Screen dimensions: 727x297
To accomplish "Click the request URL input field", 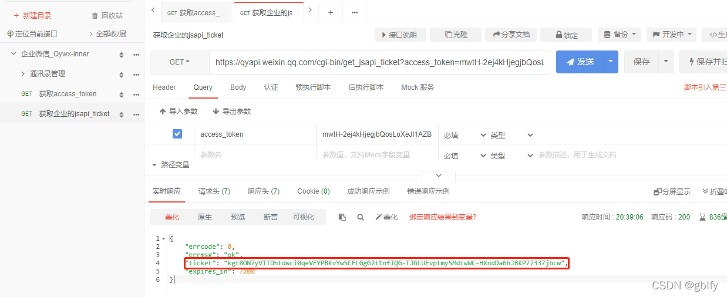I will click(379, 62).
